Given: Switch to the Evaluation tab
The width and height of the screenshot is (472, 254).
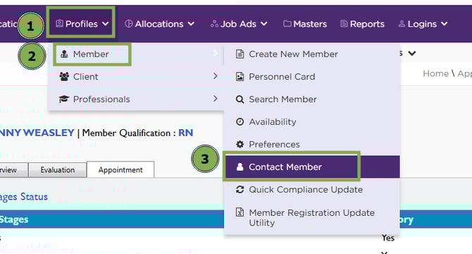Looking at the screenshot, I should click(58, 170).
